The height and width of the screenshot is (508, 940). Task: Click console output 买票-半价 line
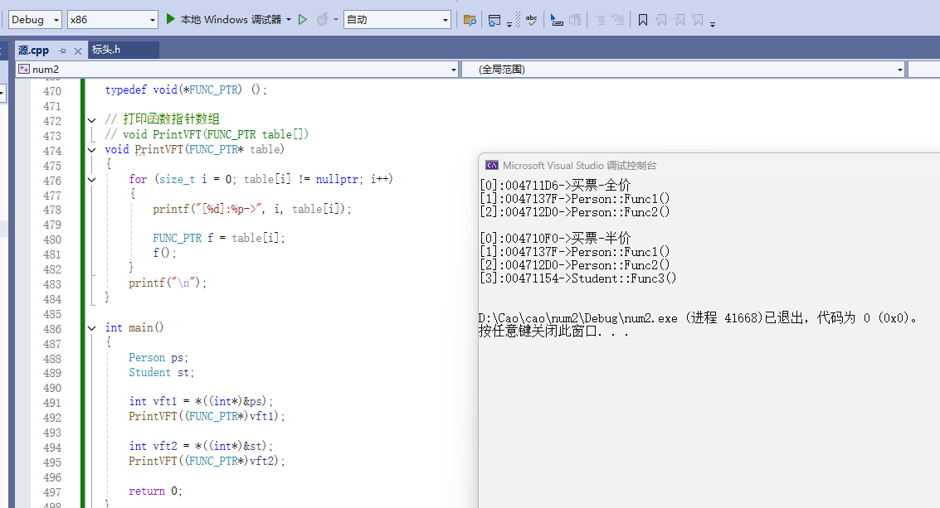(x=555, y=239)
